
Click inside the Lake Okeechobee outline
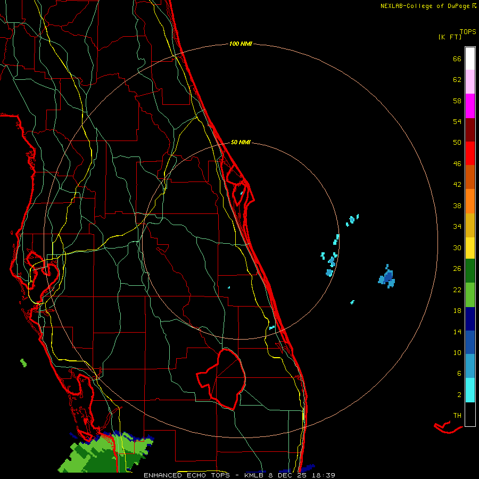(228, 379)
